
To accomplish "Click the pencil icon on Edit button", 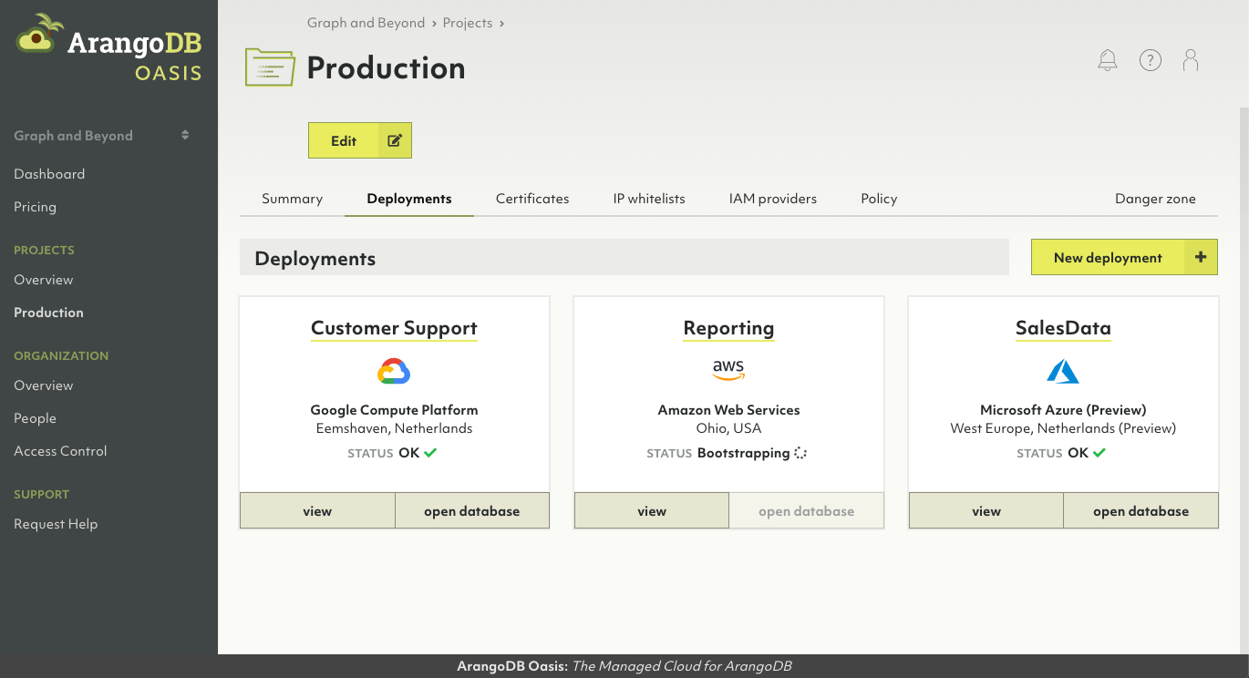I will tap(395, 140).
